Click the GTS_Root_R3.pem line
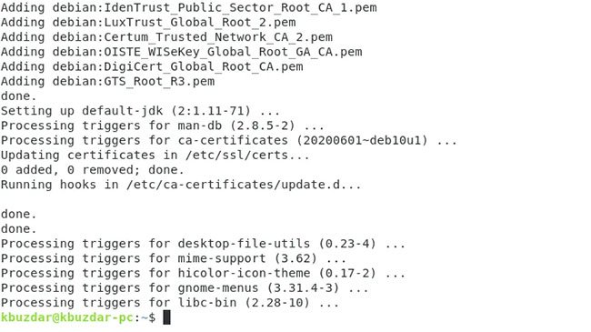 click(108, 81)
